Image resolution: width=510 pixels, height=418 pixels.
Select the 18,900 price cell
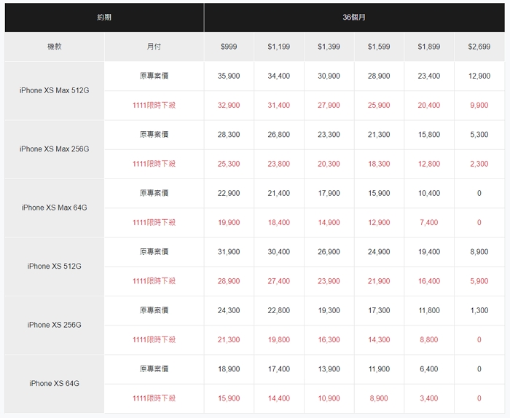click(229, 369)
